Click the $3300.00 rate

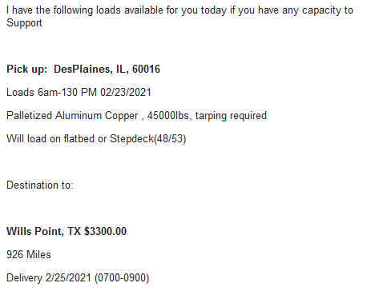pyautogui.click(x=105, y=231)
